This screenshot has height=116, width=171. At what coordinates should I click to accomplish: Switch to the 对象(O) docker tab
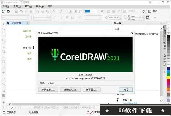(164, 60)
